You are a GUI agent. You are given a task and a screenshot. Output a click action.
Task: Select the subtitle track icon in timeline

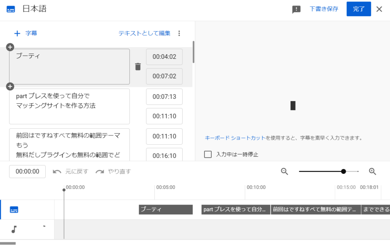[14, 210]
